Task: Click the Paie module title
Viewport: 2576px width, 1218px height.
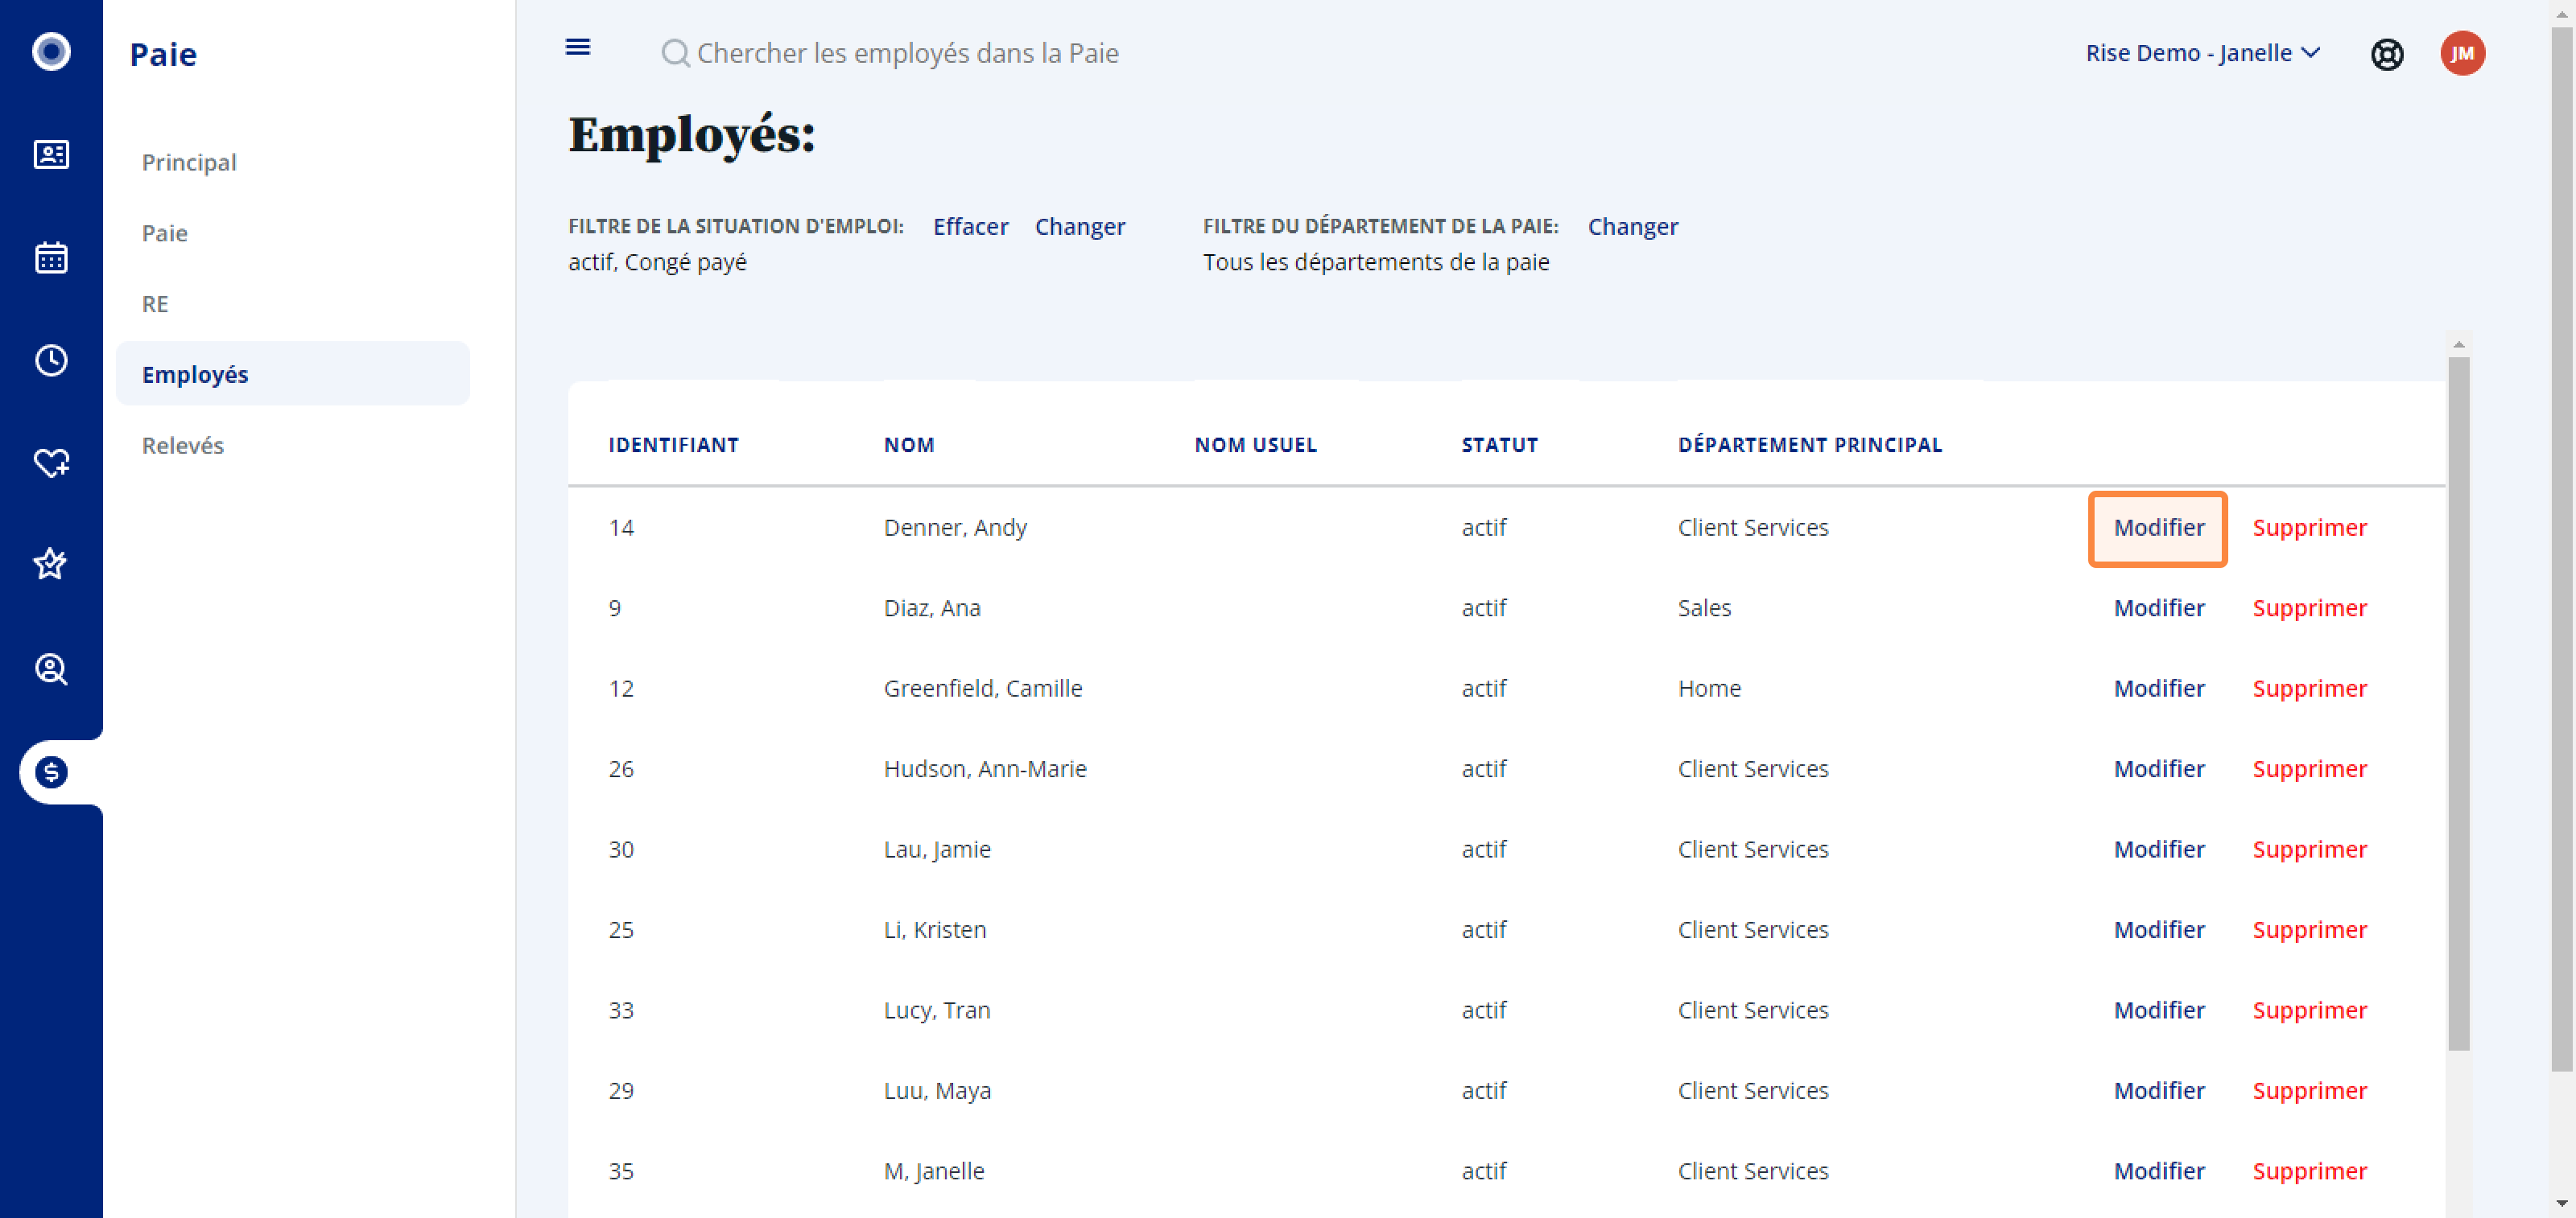Action: coord(163,54)
